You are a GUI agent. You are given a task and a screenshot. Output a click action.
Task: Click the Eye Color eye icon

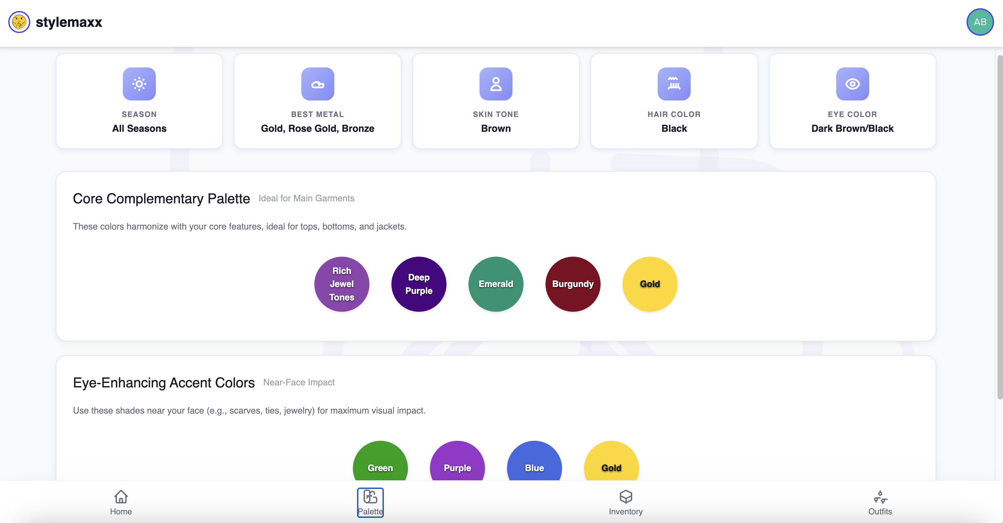pyautogui.click(x=852, y=84)
